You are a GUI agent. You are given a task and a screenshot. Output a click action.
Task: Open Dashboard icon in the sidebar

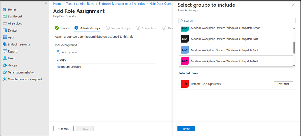5,17
